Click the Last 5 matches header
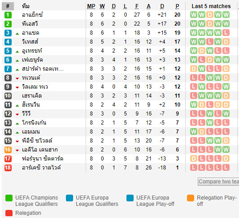This screenshot has height=218, width=239. click(211, 6)
